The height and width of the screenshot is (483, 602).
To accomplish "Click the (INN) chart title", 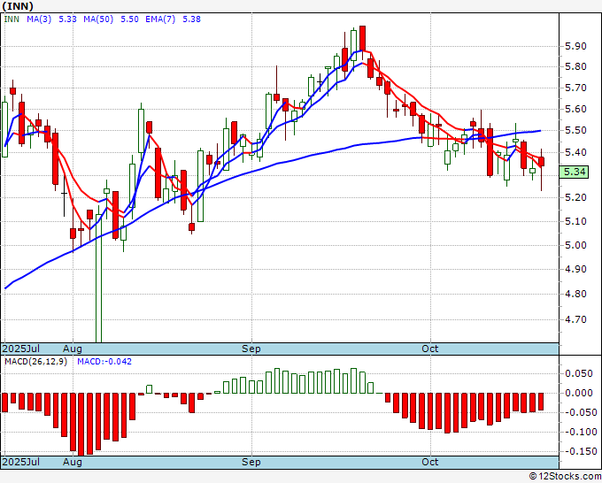I will [18, 6].
